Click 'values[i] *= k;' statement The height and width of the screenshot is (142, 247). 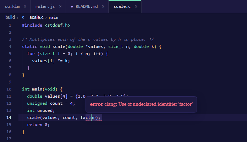[51, 61]
